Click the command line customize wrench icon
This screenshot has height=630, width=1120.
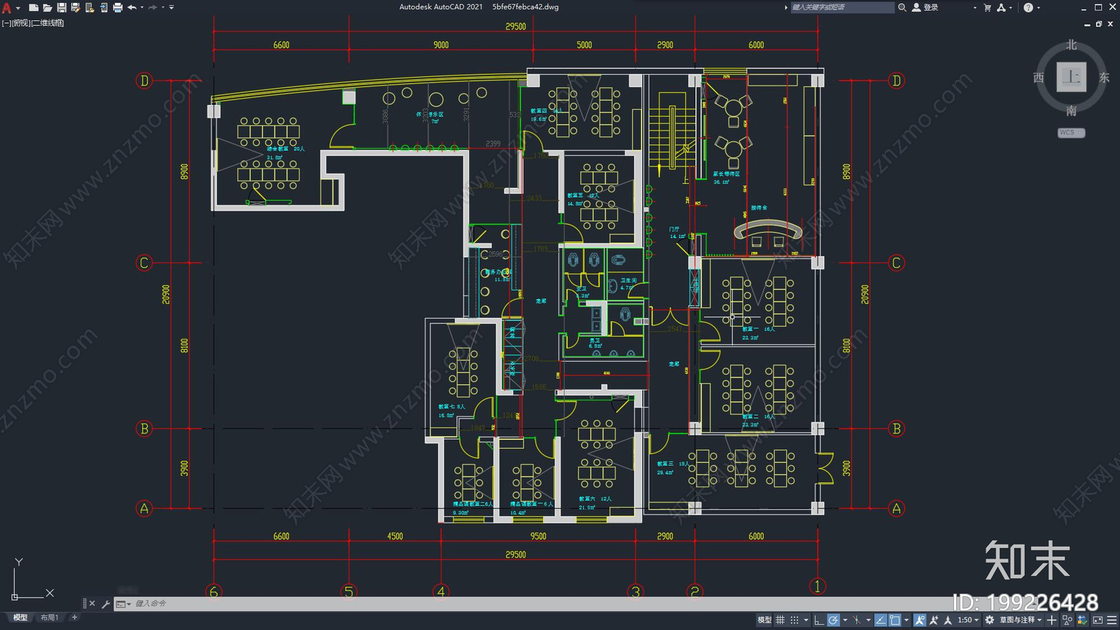coord(106,603)
